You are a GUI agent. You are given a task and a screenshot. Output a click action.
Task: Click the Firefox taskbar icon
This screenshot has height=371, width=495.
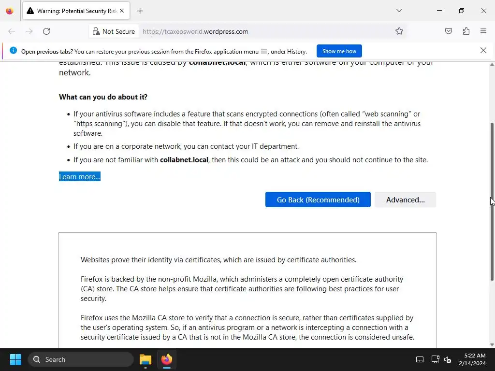pos(167,359)
